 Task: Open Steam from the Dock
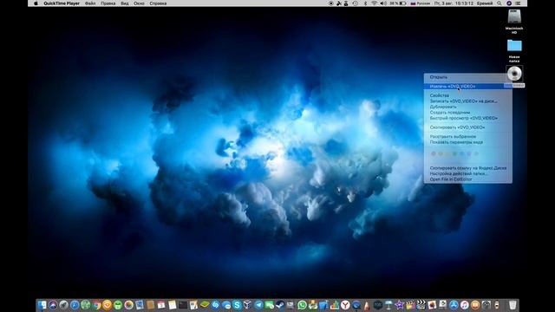pyautogui.click(x=279, y=305)
